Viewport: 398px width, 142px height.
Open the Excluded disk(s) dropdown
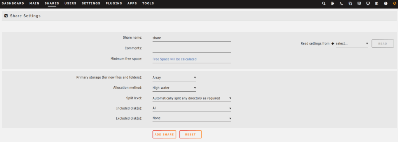[192, 118]
